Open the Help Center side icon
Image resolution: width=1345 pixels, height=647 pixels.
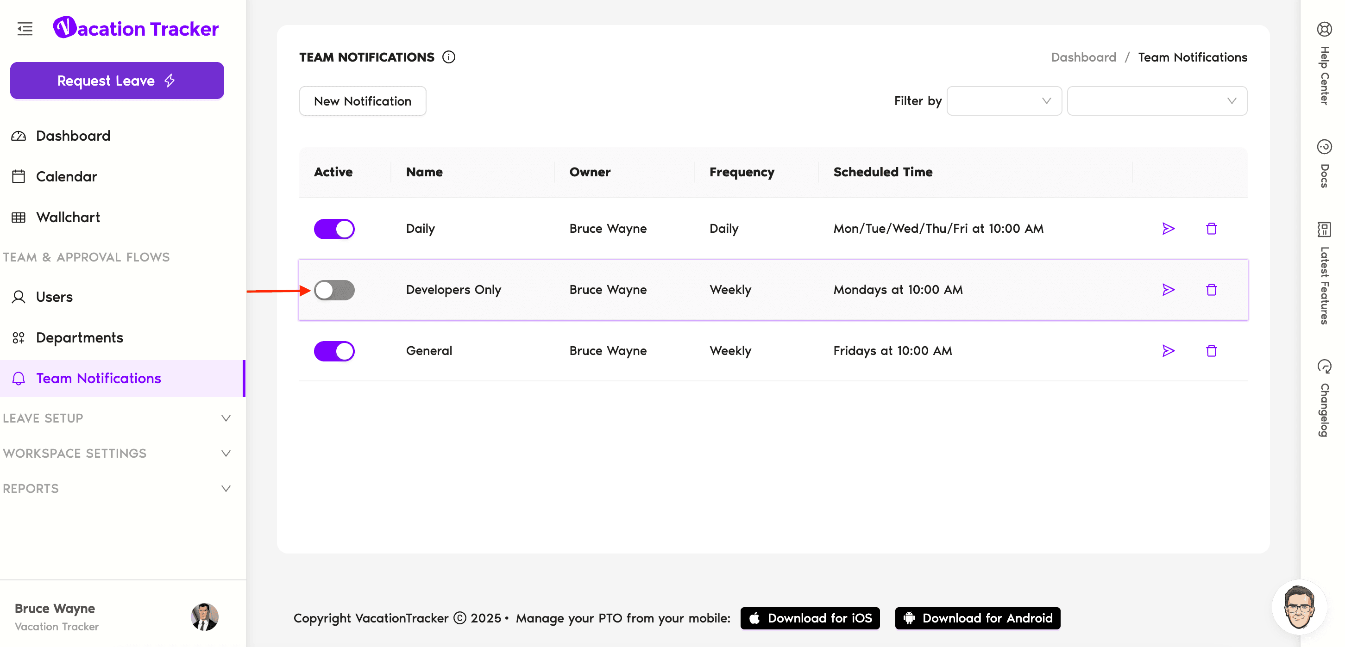(x=1324, y=29)
